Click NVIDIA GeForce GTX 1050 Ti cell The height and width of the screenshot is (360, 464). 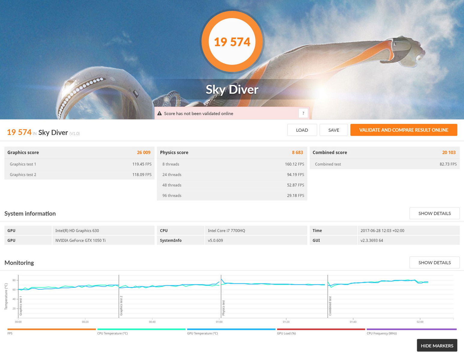[x=103, y=240]
